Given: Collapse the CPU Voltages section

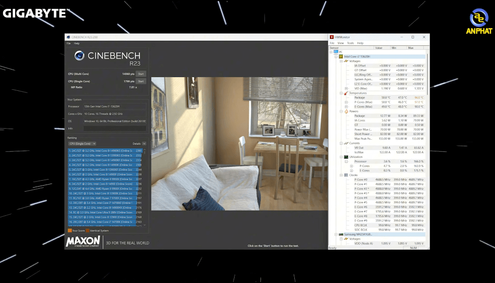Looking at the screenshot, I should click(341, 61).
